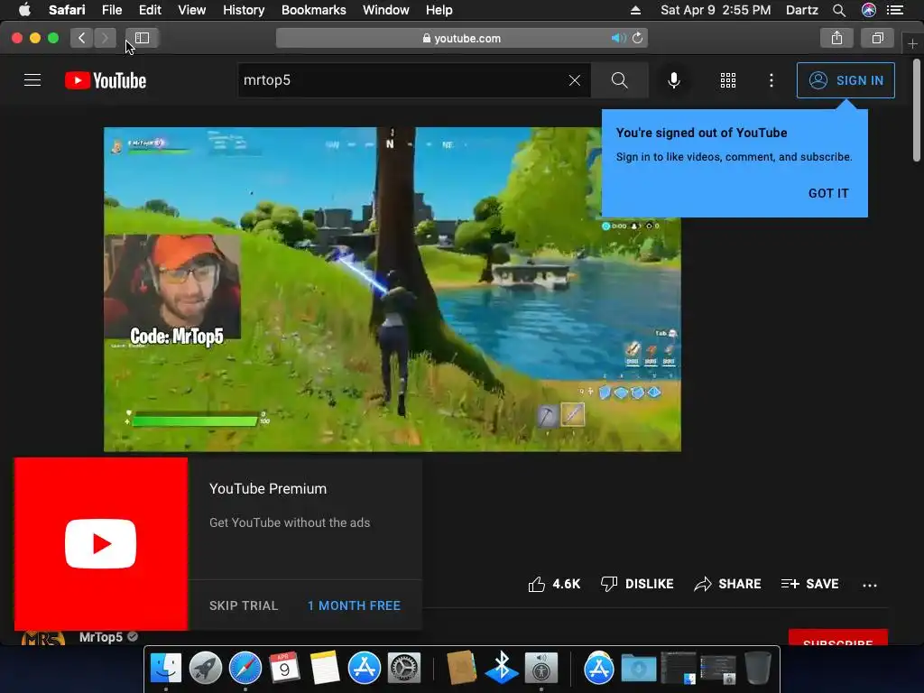Open Safari compass in the Dock

point(245,669)
